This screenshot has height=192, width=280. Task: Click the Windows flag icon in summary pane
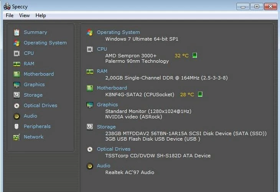point(90,33)
